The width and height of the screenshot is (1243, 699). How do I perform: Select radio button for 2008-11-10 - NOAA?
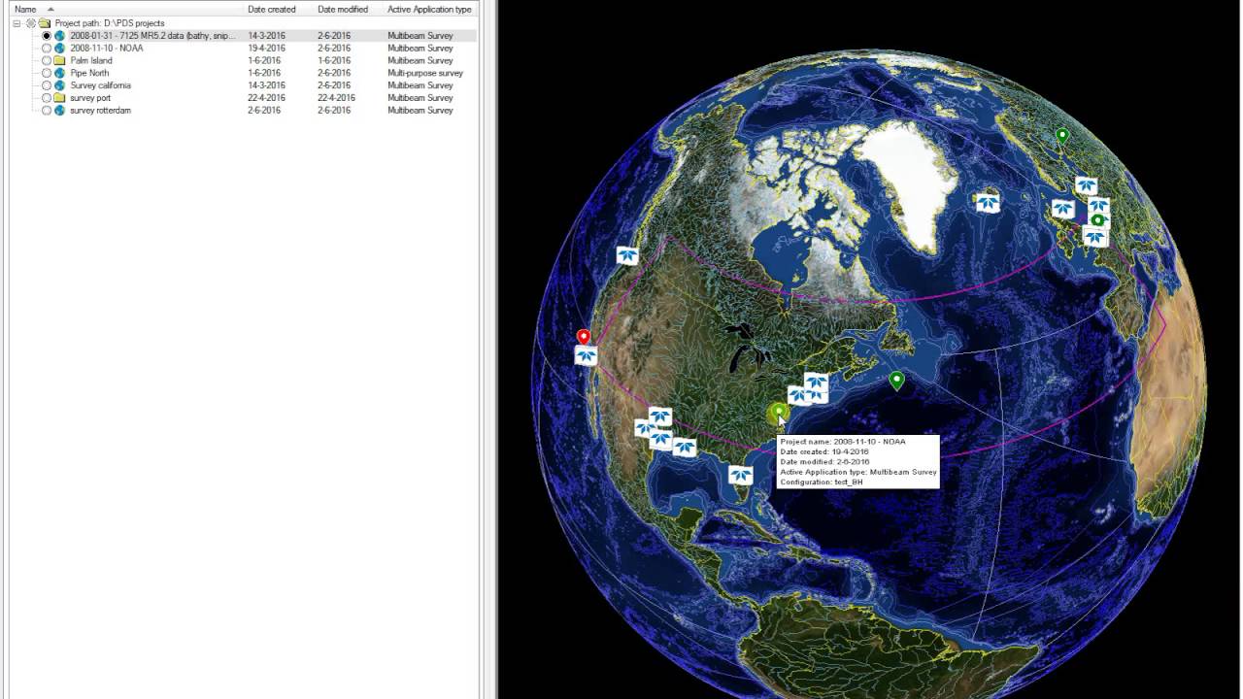coord(46,48)
